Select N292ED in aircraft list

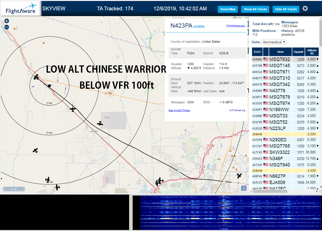click(x=285, y=140)
